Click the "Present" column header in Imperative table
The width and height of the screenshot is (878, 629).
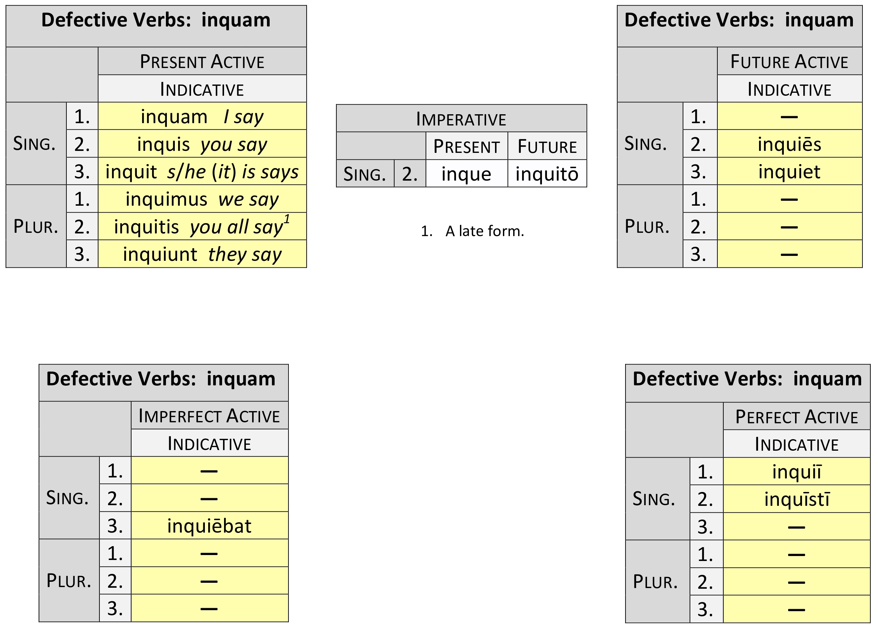(466, 147)
